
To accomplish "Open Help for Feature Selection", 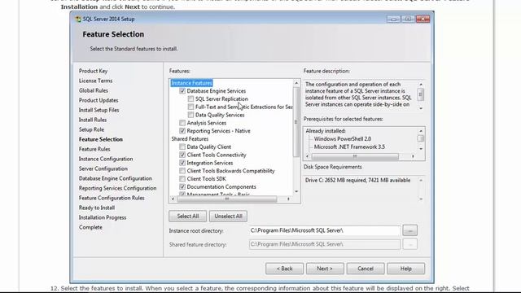I will coord(405,269).
